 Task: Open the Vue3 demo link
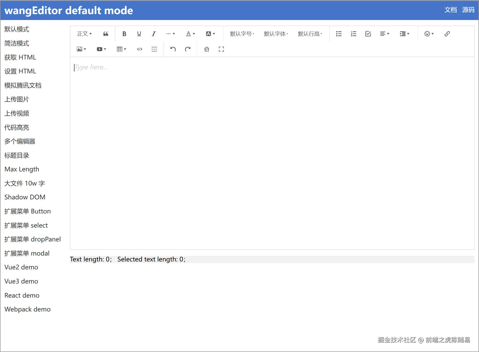coord(21,281)
